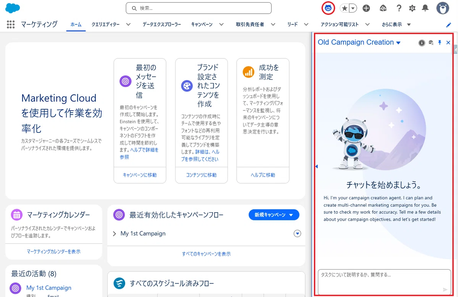Open the 新規キャンペーン dropdown button
Screen dimensions: 458x297
[x=274, y=215]
